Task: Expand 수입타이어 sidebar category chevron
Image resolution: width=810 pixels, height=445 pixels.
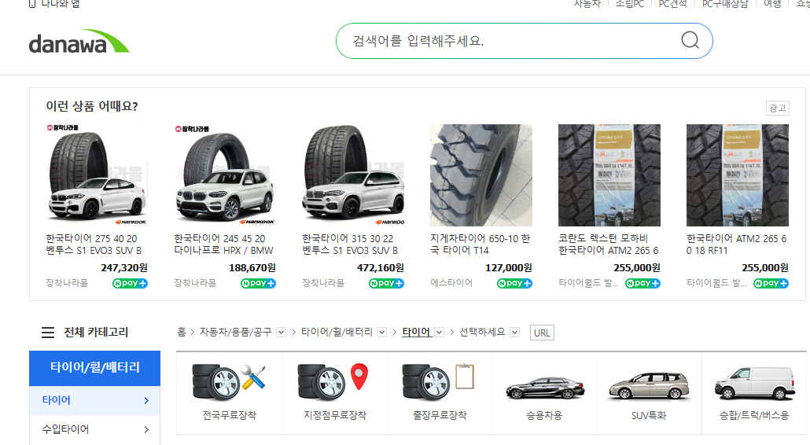Action: 147,429
